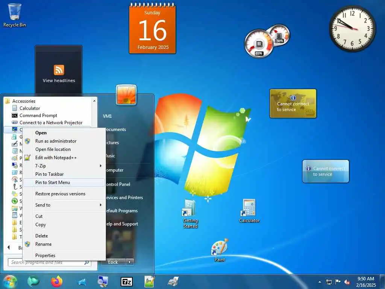385x289 pixels.
Task: Click the Lock button
Action: 113,262
